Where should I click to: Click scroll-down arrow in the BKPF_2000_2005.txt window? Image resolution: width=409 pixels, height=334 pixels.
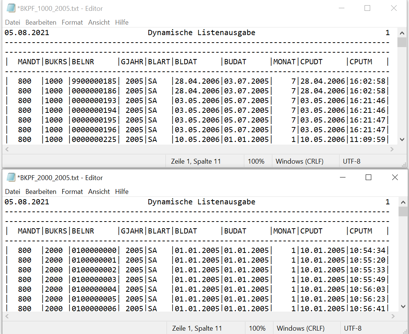[403, 306]
